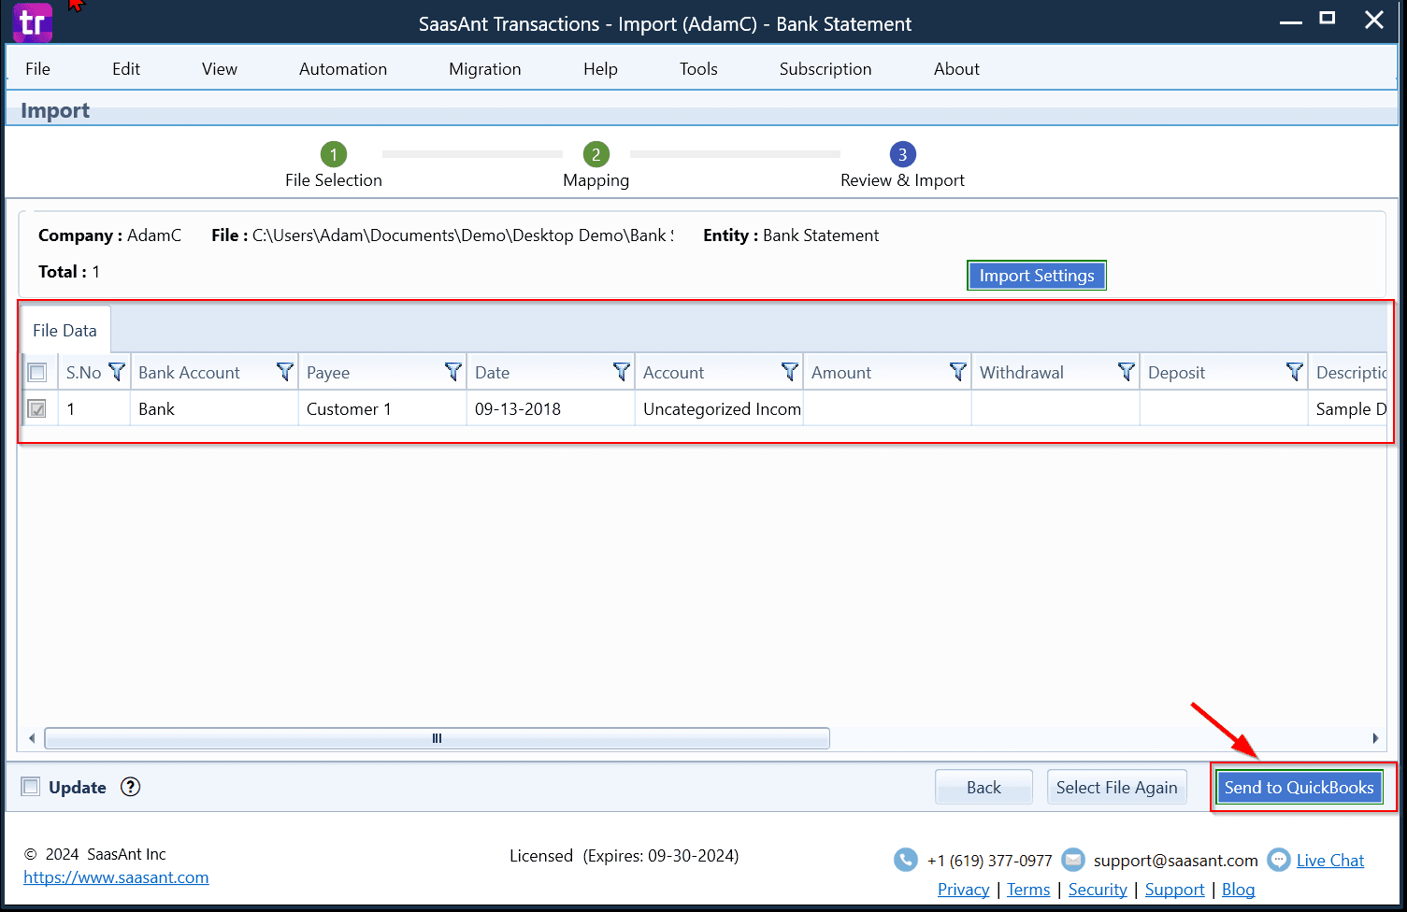Click the Import Settings button
The width and height of the screenshot is (1407, 912).
(1037, 276)
